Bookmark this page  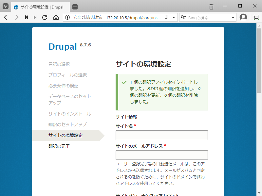(166, 17)
